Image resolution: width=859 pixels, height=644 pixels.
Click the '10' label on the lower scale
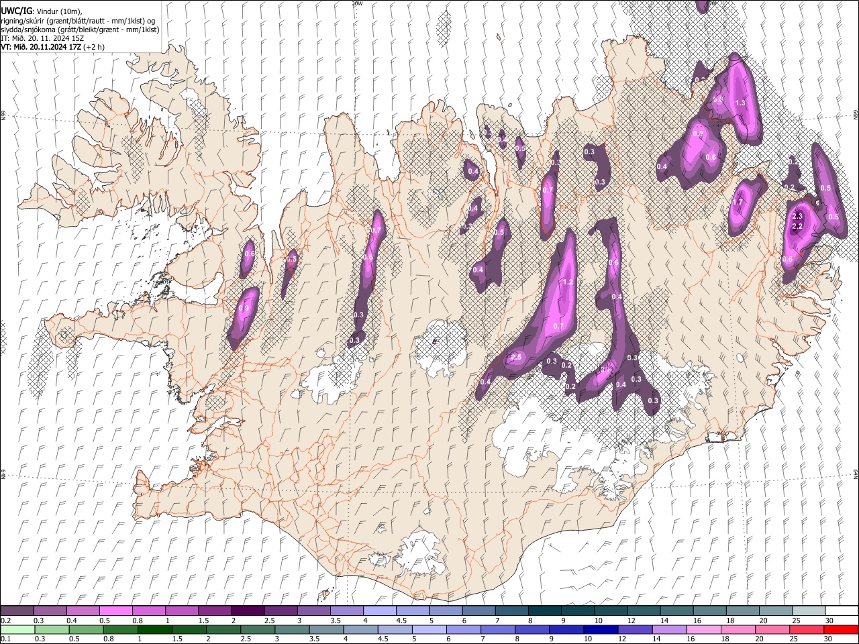(587, 639)
